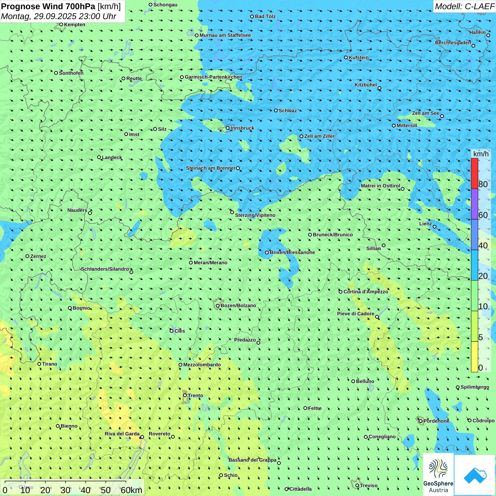496x496 pixels.
Task: Click the Reutte label
Action: pyautogui.click(x=134, y=78)
